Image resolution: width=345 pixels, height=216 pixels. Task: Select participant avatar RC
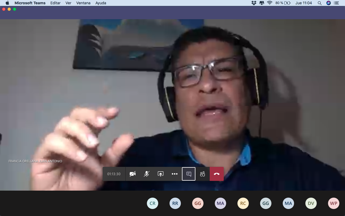pos(243,203)
